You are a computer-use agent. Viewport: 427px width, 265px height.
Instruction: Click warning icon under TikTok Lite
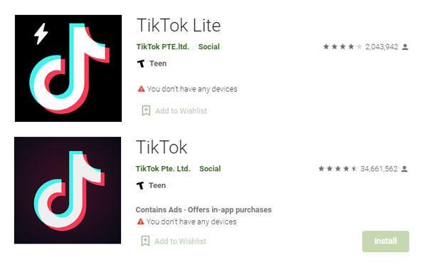141,89
